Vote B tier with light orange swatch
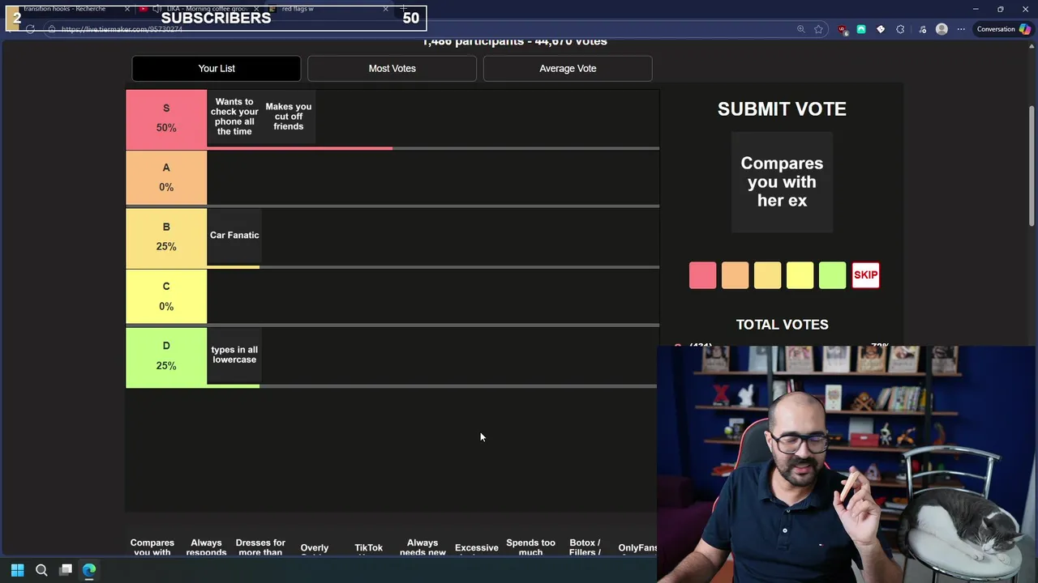The height and width of the screenshot is (583, 1038). (x=767, y=275)
